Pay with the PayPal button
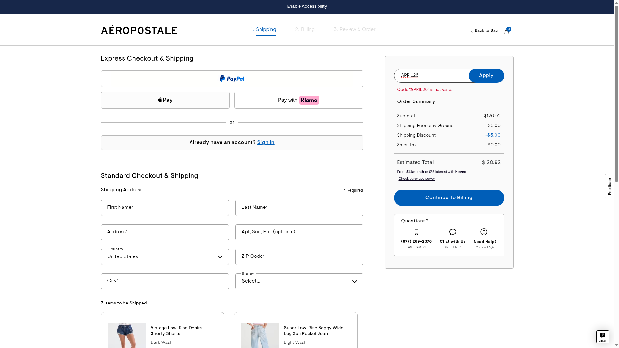The height and width of the screenshot is (348, 619). pos(232,79)
